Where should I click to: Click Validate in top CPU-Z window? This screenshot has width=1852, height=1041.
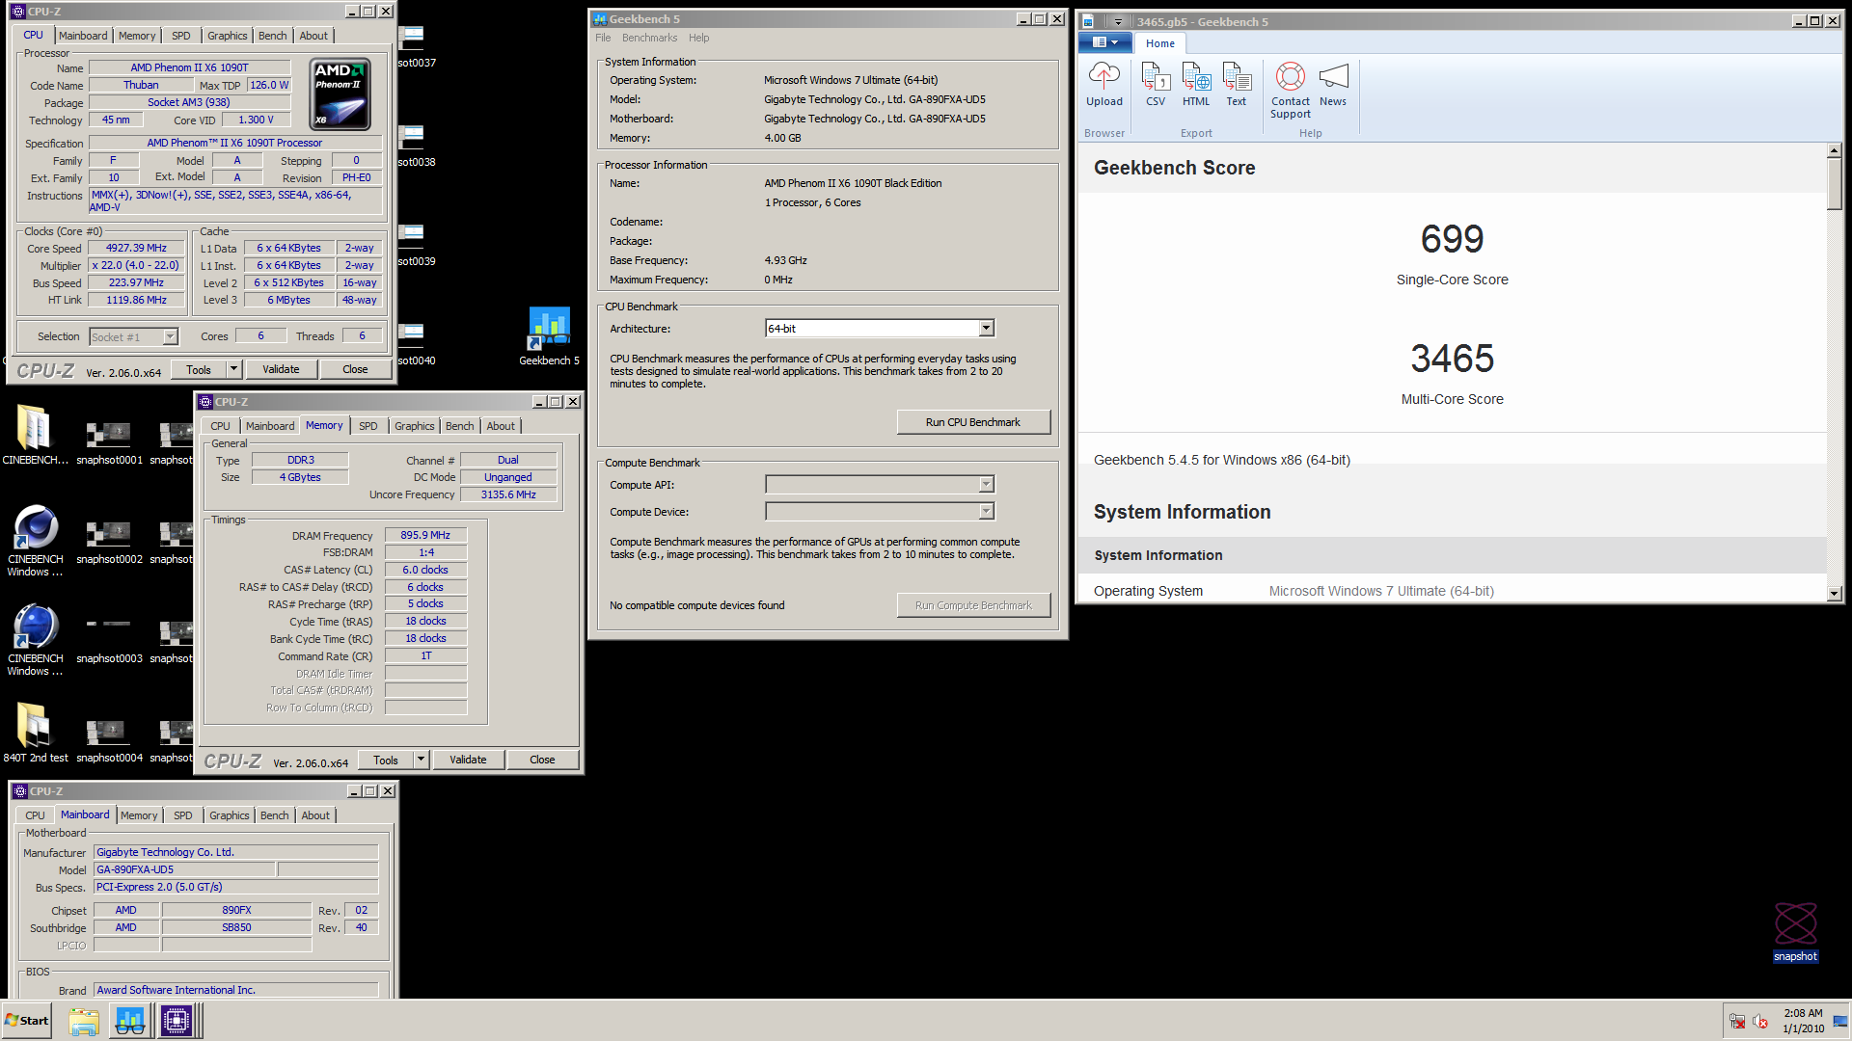tap(281, 369)
